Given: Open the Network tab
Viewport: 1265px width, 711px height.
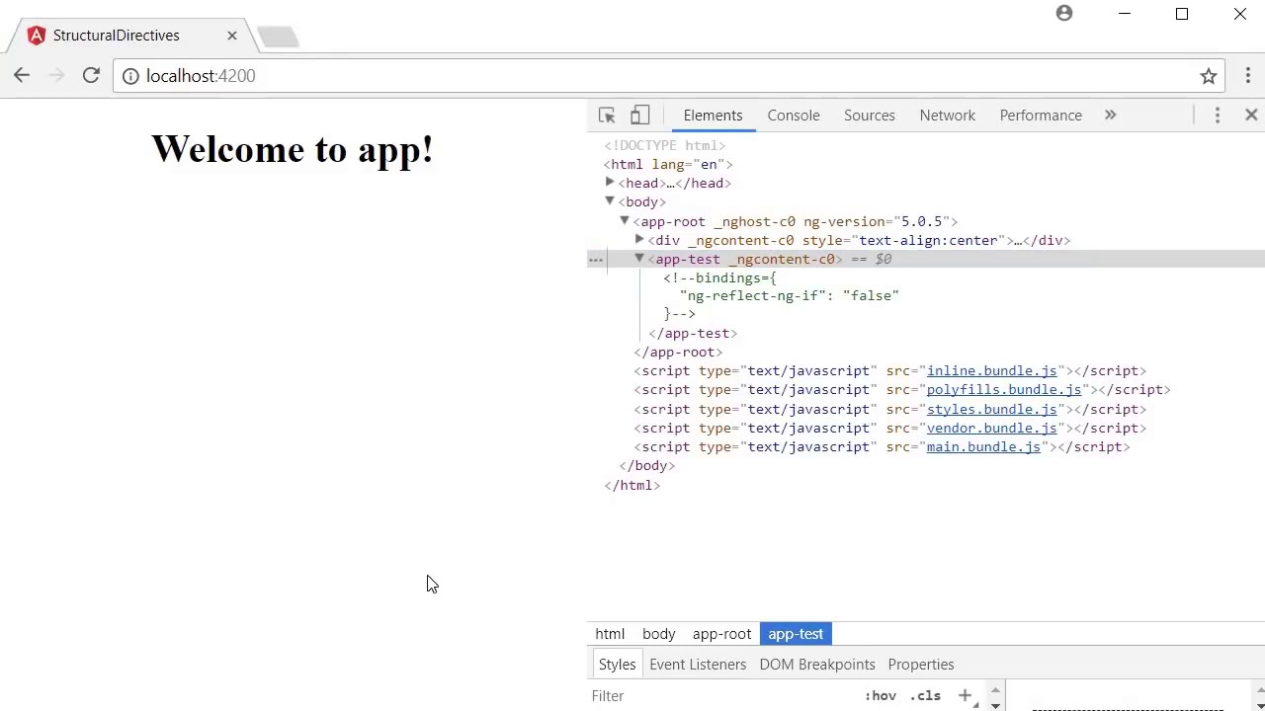Looking at the screenshot, I should (948, 116).
